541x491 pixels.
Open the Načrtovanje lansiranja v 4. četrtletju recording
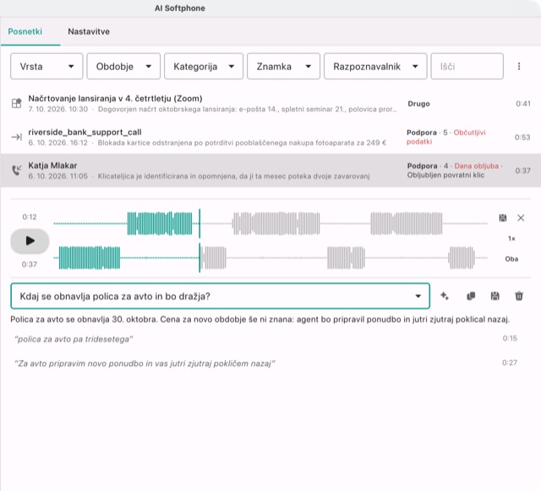click(x=270, y=103)
